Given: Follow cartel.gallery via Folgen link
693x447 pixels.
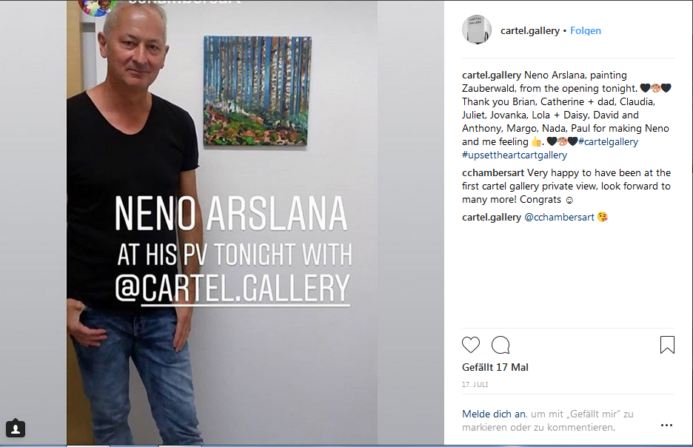Looking at the screenshot, I should click(x=586, y=30).
